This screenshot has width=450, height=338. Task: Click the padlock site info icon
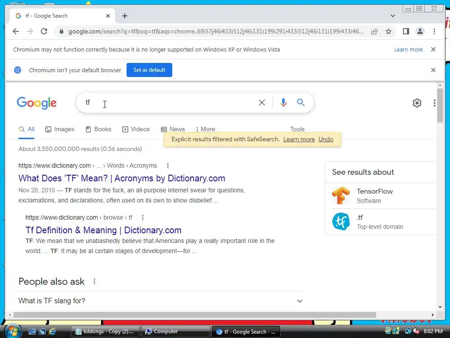[x=61, y=31]
